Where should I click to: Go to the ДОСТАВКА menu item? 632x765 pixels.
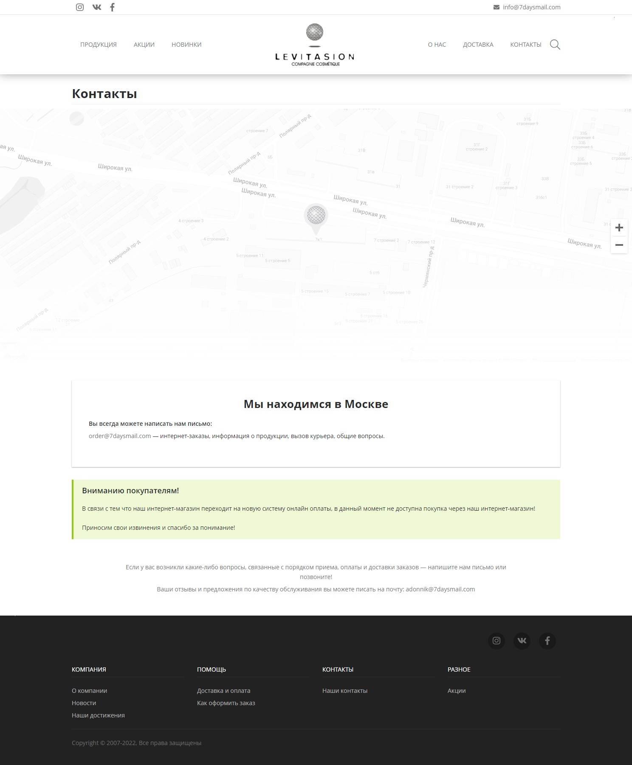pyautogui.click(x=478, y=45)
